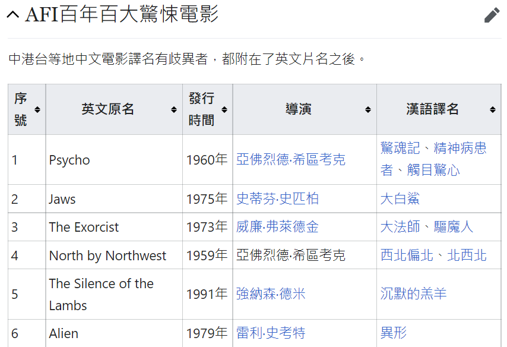Screen dimensions: 507x347
Task: Sort table by 序號 column
Action: pos(37,109)
